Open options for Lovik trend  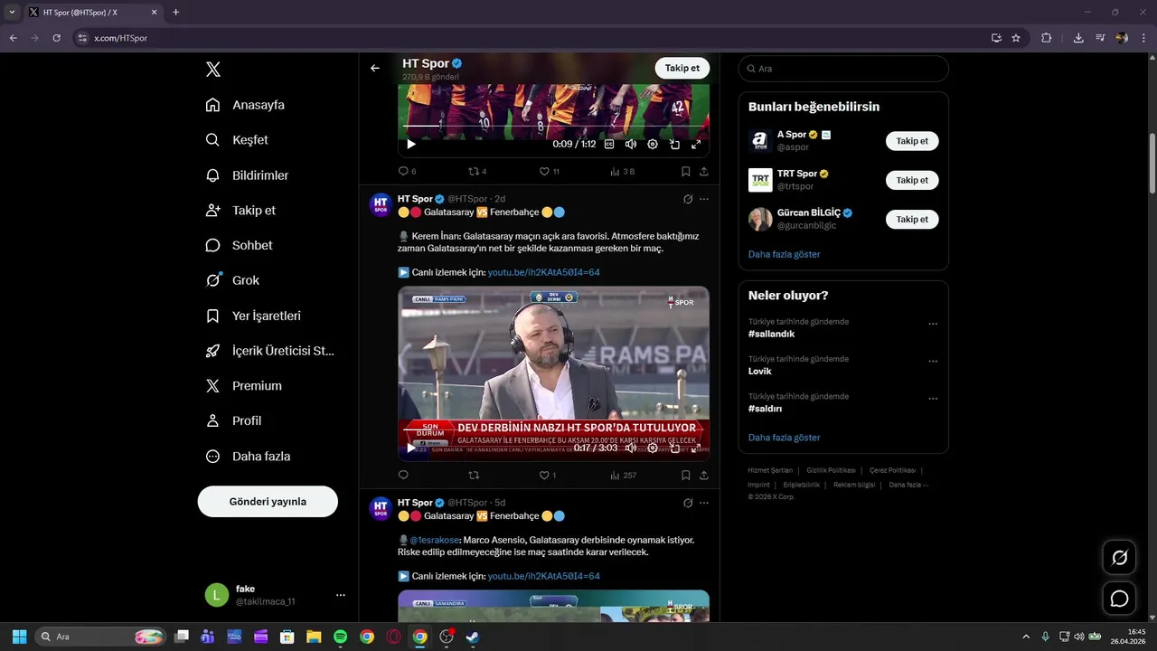pos(933,361)
